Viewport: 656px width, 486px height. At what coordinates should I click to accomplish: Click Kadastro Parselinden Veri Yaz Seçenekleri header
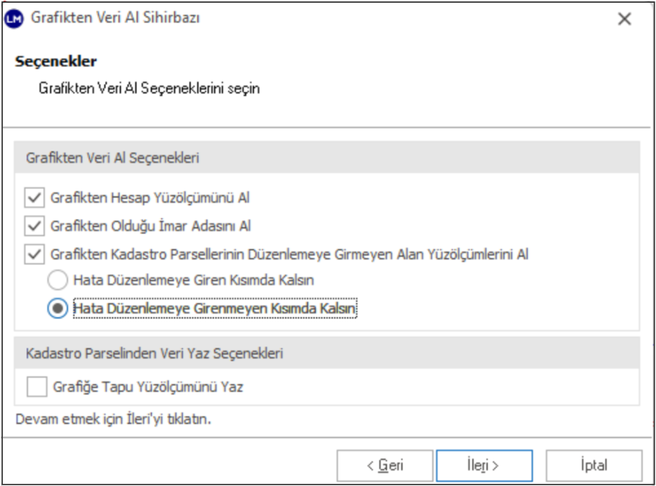coord(154,353)
